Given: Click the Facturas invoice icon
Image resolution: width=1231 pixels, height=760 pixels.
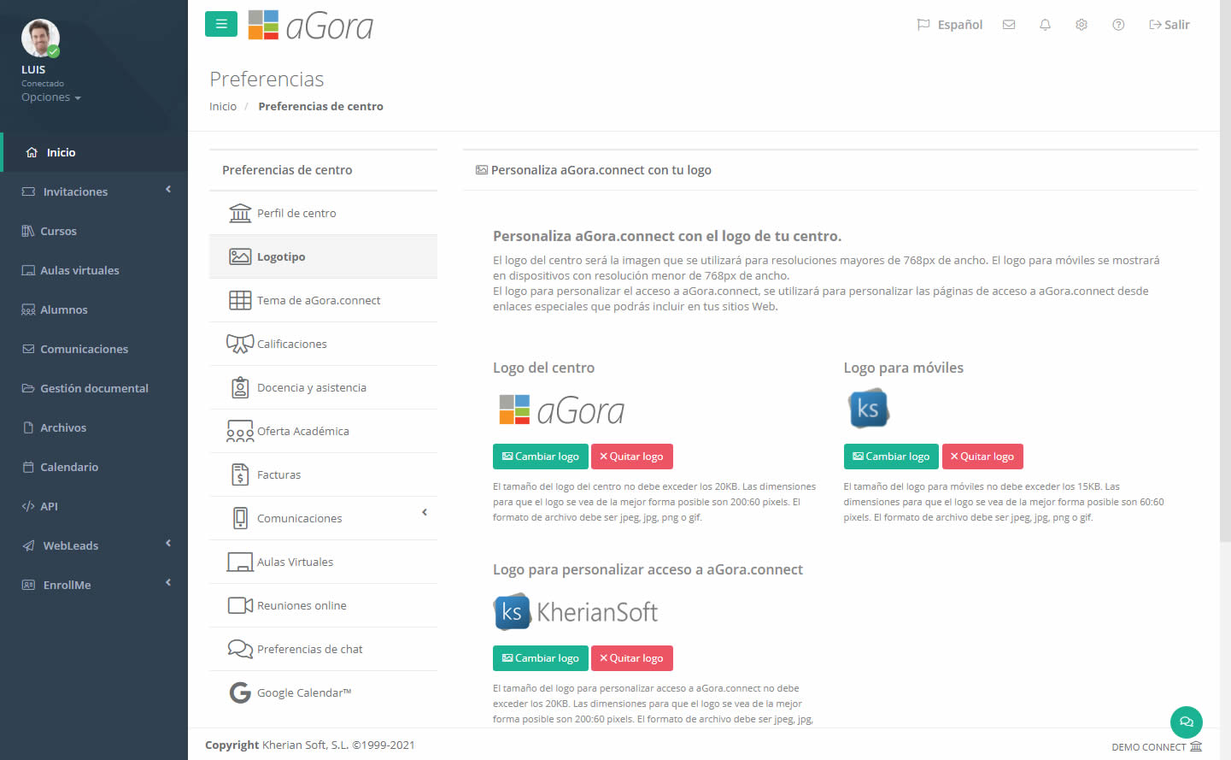Looking at the screenshot, I should pos(240,474).
